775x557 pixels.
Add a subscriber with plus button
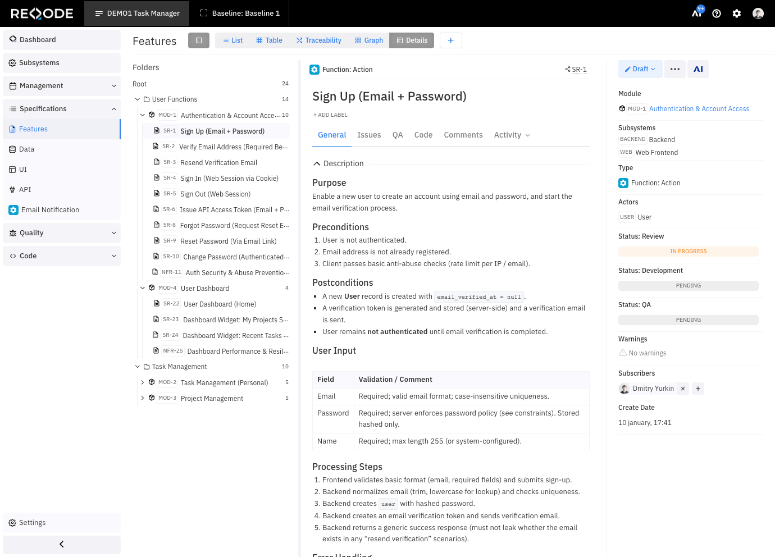pos(698,389)
